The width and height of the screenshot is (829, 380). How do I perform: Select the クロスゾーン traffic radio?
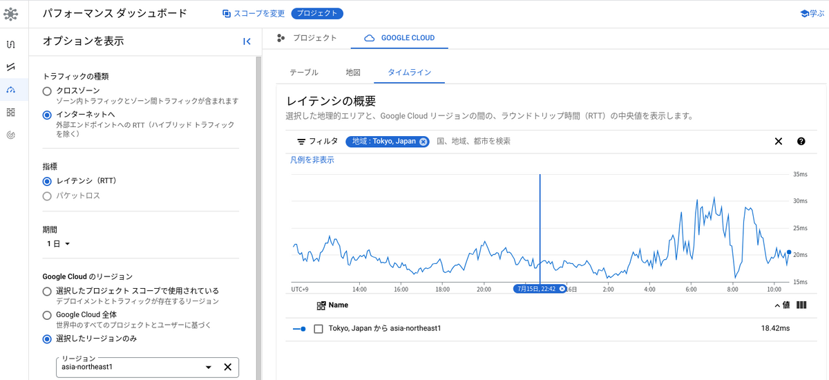[x=47, y=91]
